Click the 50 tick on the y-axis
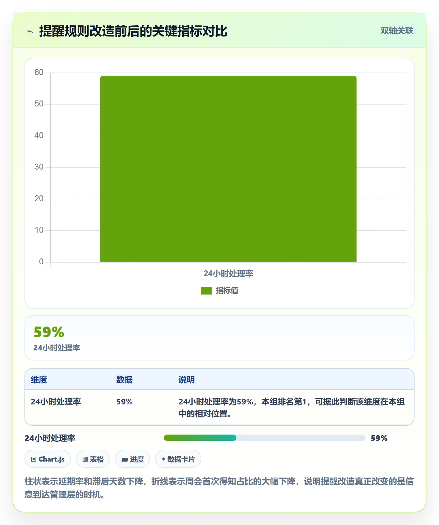439x525 pixels. [x=39, y=104]
